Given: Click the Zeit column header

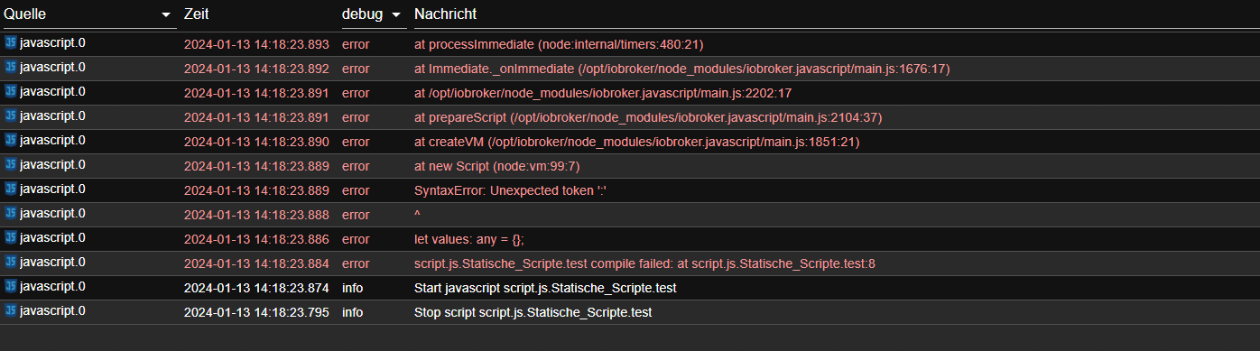Looking at the screenshot, I should 196,14.
